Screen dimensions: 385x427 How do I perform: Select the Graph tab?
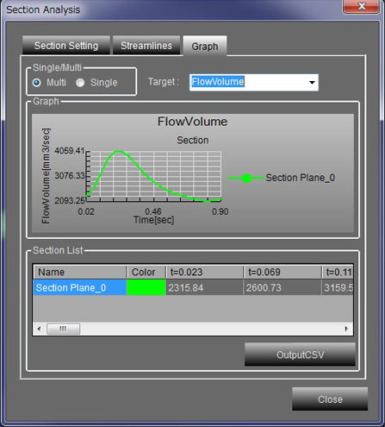tap(205, 46)
